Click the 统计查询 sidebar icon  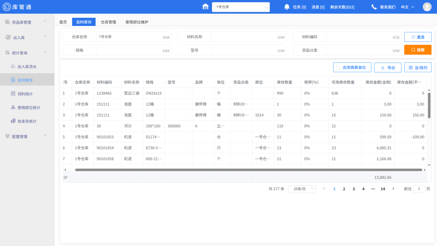click(8, 53)
